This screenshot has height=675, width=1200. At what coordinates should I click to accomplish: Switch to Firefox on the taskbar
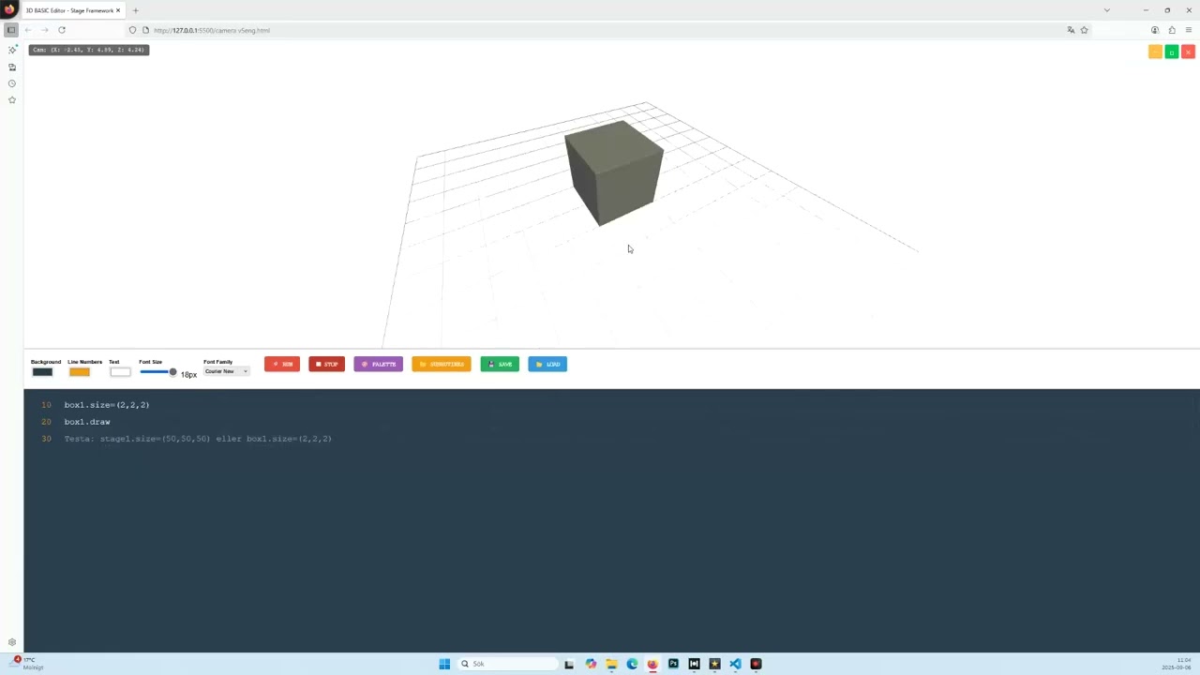[652, 664]
